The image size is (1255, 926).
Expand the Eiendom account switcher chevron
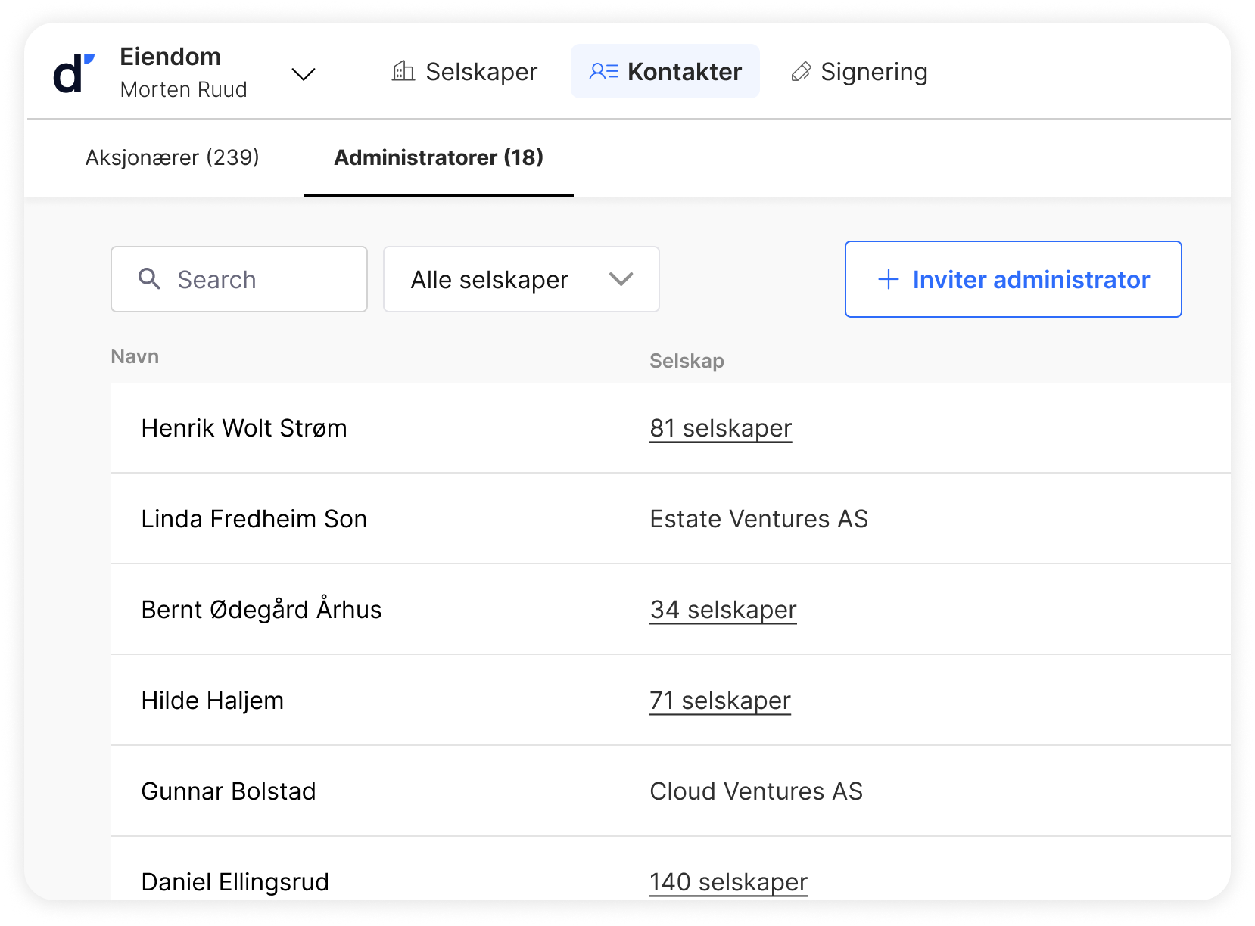[304, 74]
